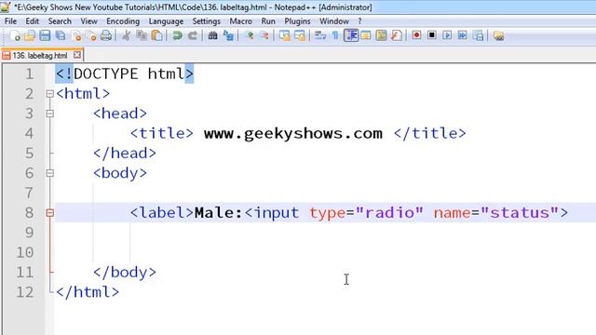Image resolution: width=596 pixels, height=335 pixels.
Task: Toggle synchronize vertical scrolling icon
Action: click(x=284, y=35)
